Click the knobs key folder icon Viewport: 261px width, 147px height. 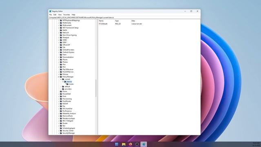click(67, 84)
